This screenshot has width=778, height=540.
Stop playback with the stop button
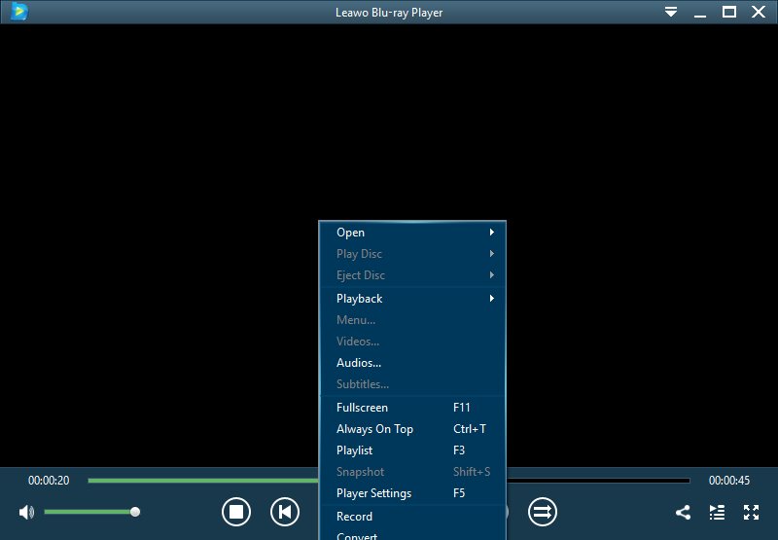click(x=236, y=512)
